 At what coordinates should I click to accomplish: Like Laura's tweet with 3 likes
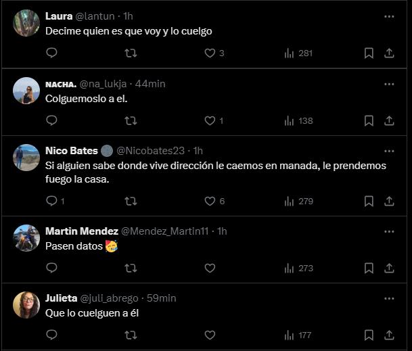coord(210,53)
